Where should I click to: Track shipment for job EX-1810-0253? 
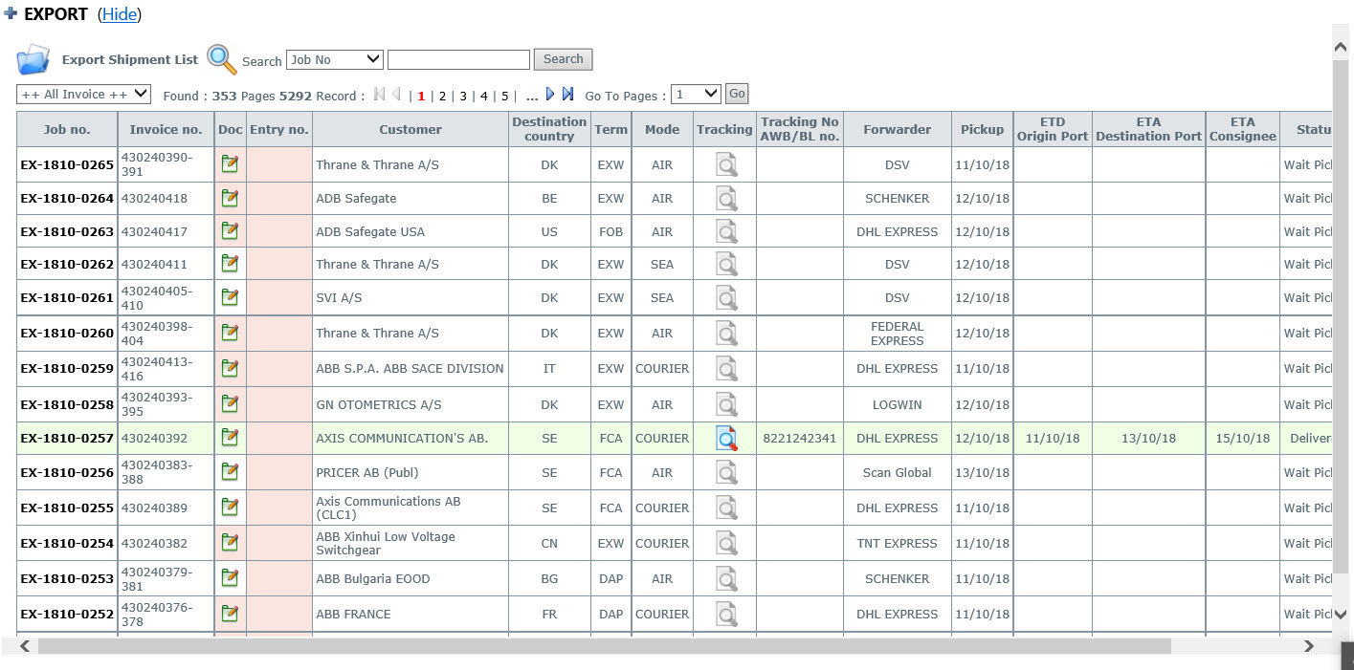click(x=727, y=578)
